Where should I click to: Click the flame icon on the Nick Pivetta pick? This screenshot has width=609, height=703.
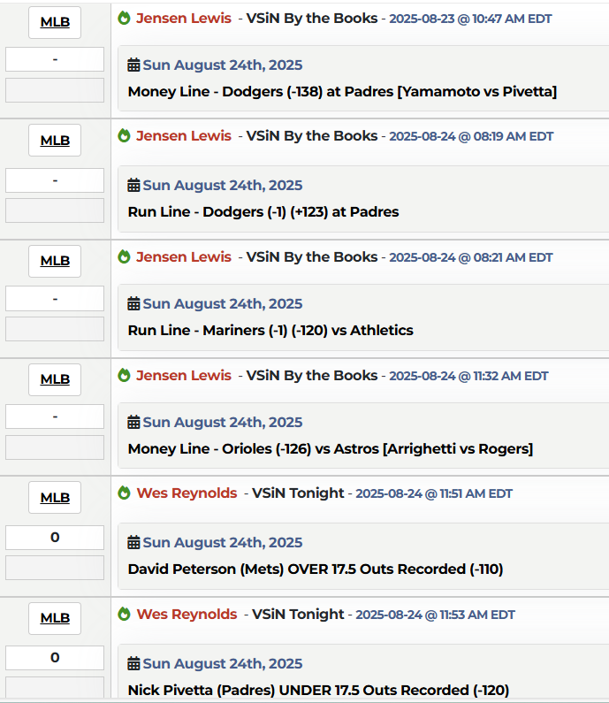coord(124,615)
